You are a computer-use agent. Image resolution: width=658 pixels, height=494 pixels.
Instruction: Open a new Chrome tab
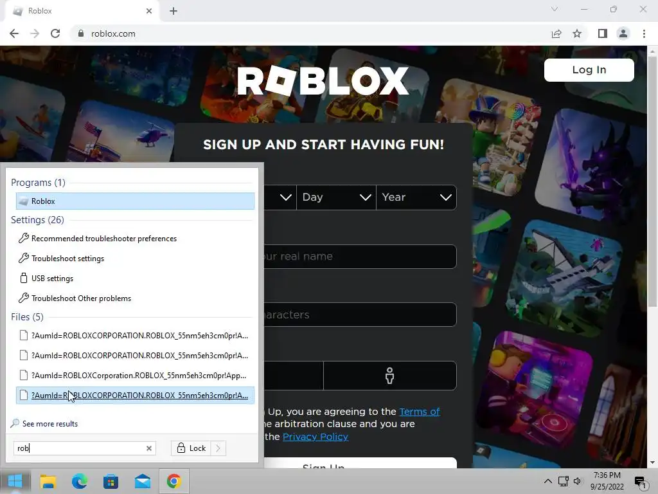173,12
